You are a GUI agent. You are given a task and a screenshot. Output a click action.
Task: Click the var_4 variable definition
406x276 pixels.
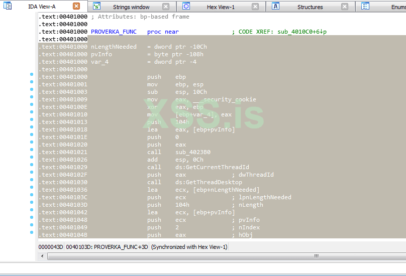[x=99, y=62]
